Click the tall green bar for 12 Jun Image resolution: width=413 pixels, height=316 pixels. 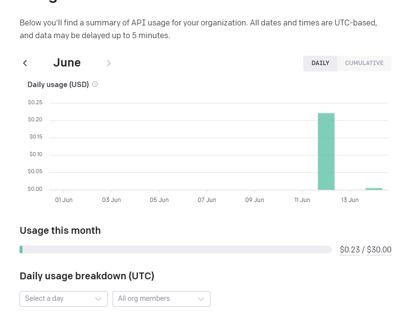(x=326, y=152)
